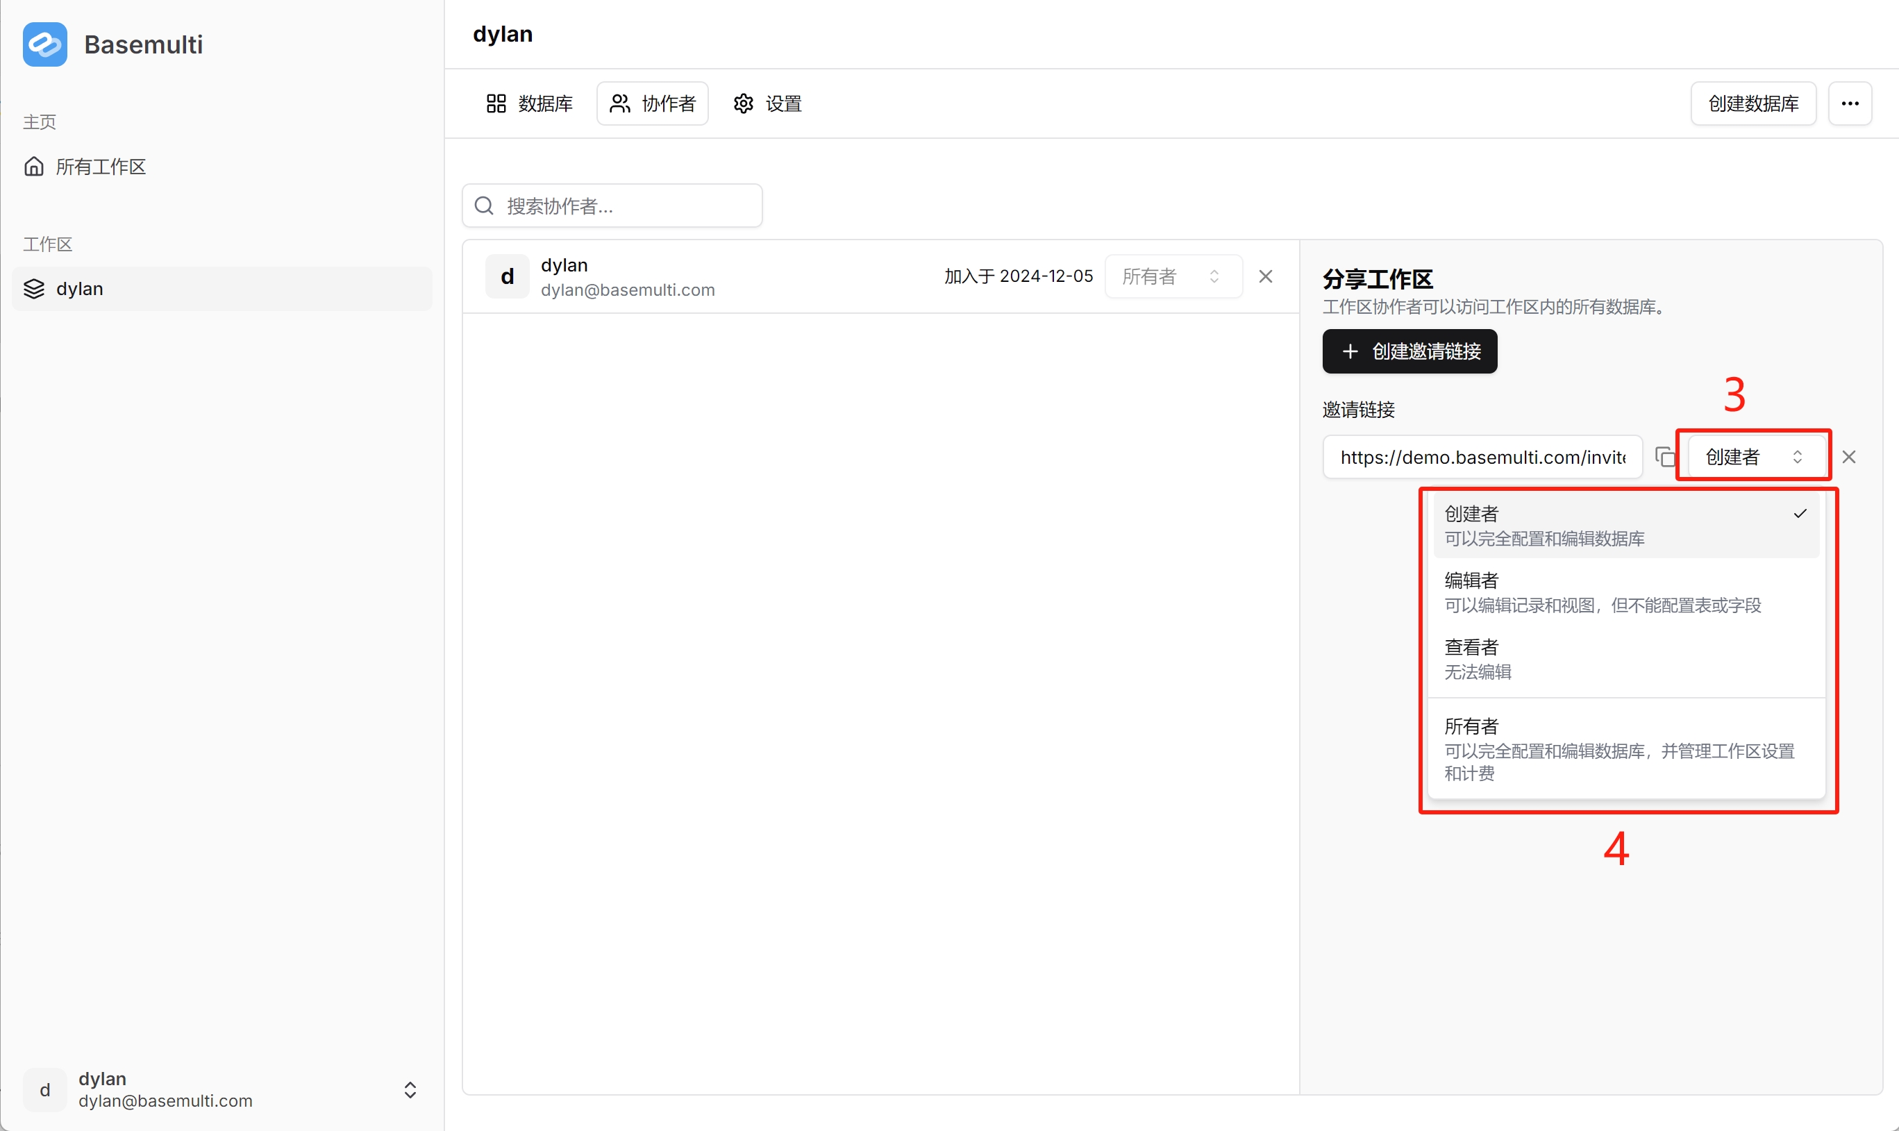This screenshot has width=1899, height=1131.
Task: Click the home icon next to 所有工作区
Action: (34, 166)
